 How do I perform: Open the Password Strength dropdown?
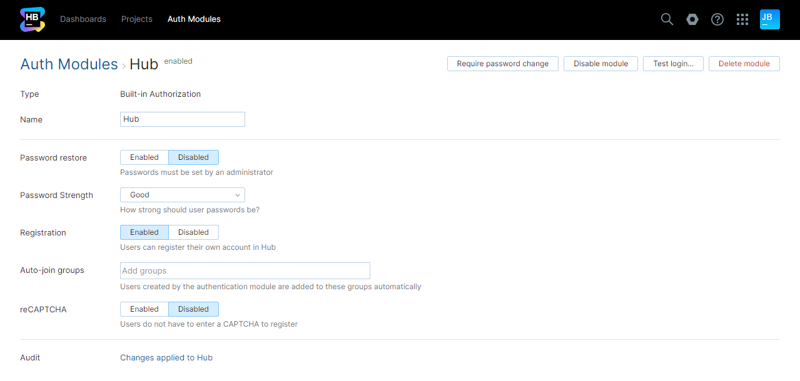[x=182, y=194]
